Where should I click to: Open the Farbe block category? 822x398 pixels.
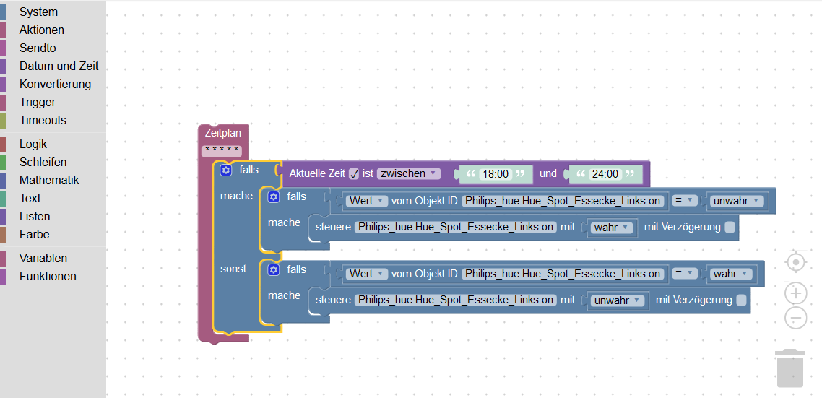(53, 234)
